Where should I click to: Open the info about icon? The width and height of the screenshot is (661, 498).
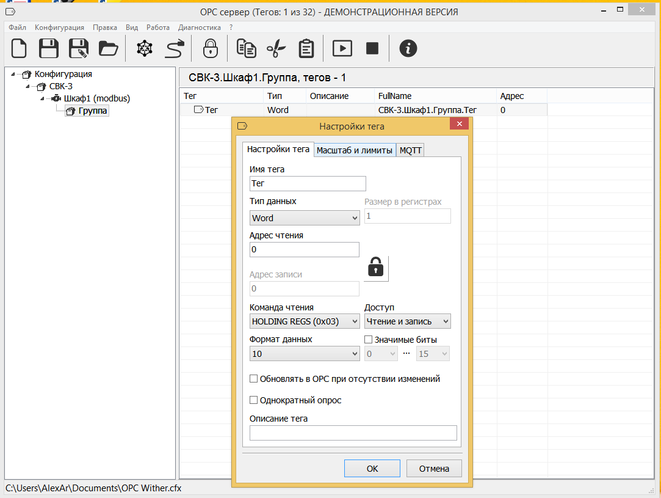tap(408, 48)
